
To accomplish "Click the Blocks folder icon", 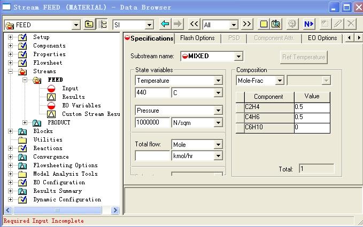I will point(22,131).
